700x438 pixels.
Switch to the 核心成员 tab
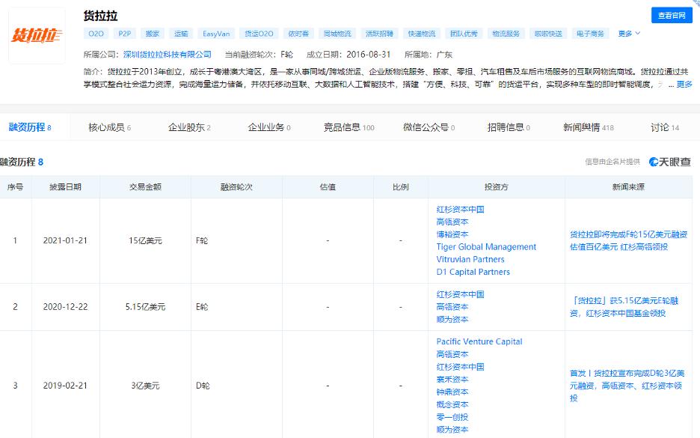click(x=110, y=127)
